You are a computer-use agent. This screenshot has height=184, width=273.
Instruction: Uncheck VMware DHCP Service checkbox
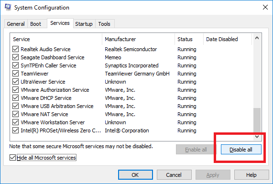pos(15,98)
